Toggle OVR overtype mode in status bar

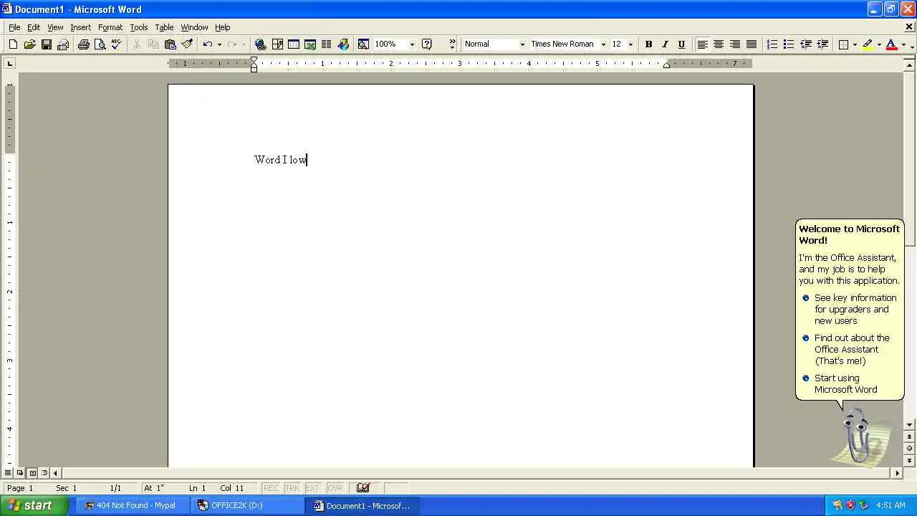(335, 488)
